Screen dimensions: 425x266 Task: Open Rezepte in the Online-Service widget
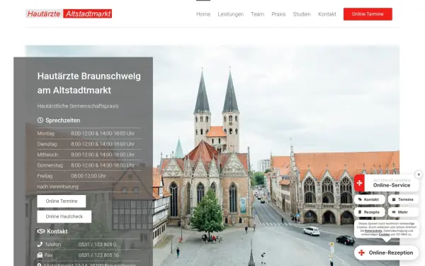click(370, 212)
